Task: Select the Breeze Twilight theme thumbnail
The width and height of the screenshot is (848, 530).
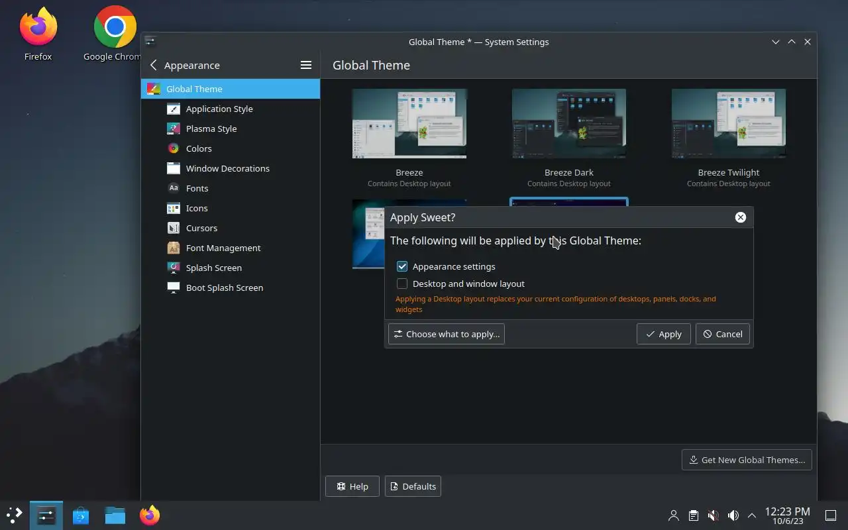Action: tap(729, 124)
